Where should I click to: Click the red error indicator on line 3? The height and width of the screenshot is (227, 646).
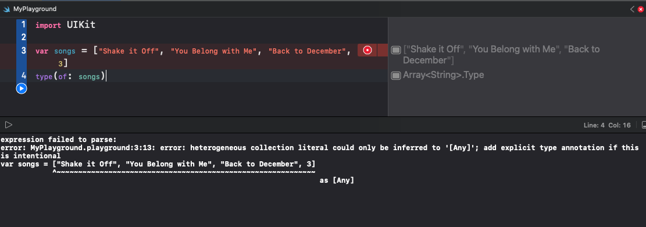pos(367,51)
